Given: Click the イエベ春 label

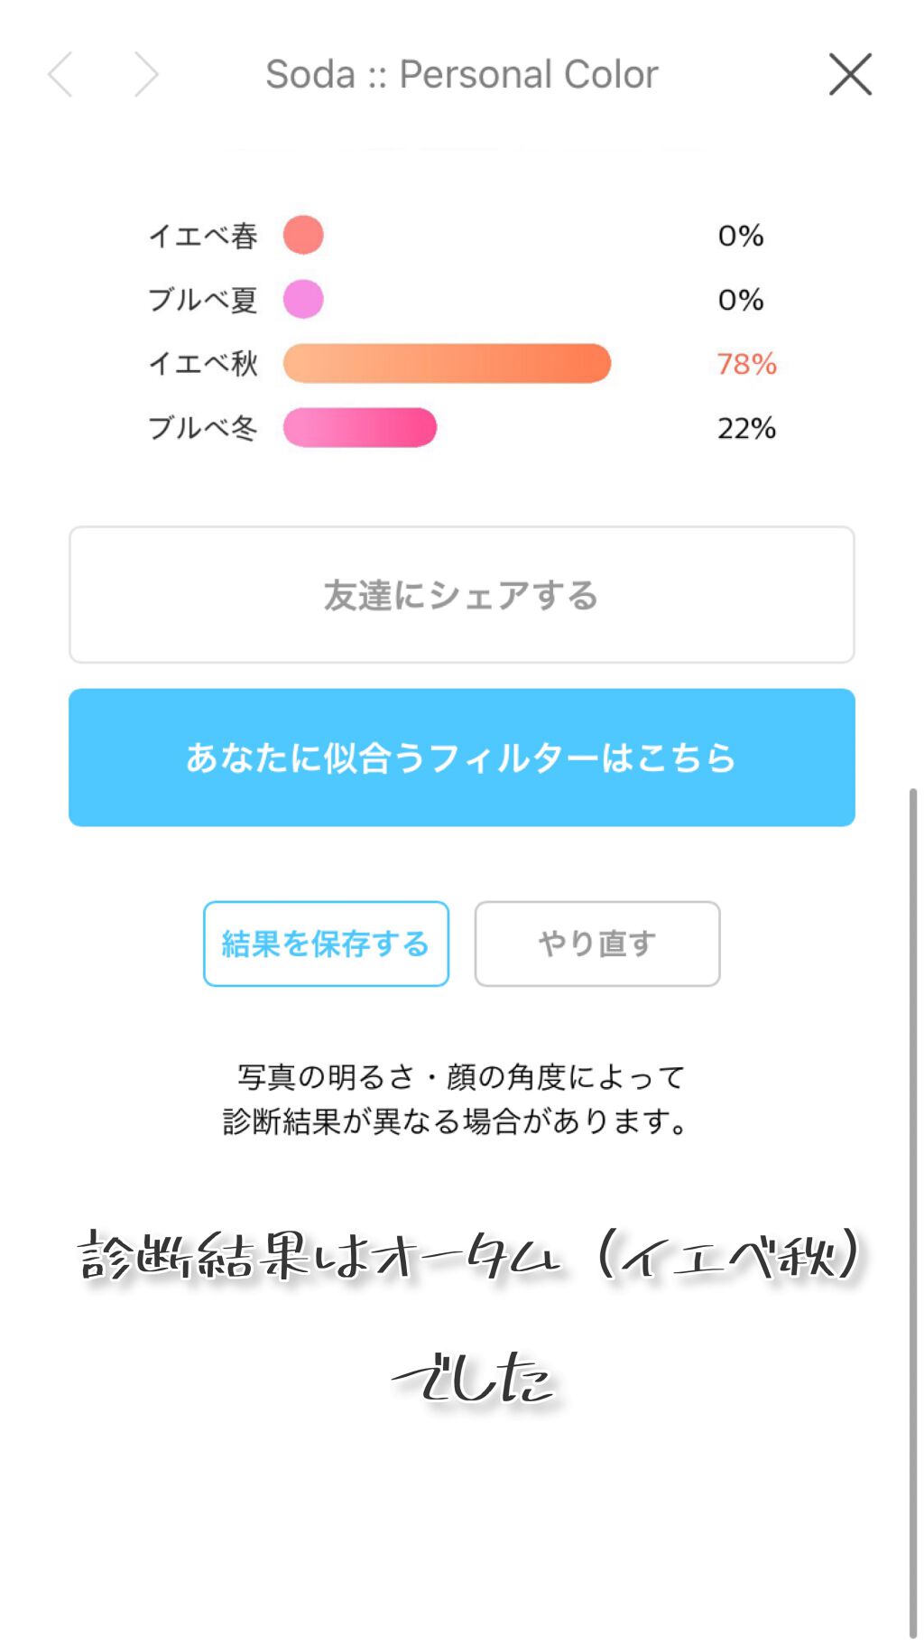Looking at the screenshot, I should [x=203, y=236].
